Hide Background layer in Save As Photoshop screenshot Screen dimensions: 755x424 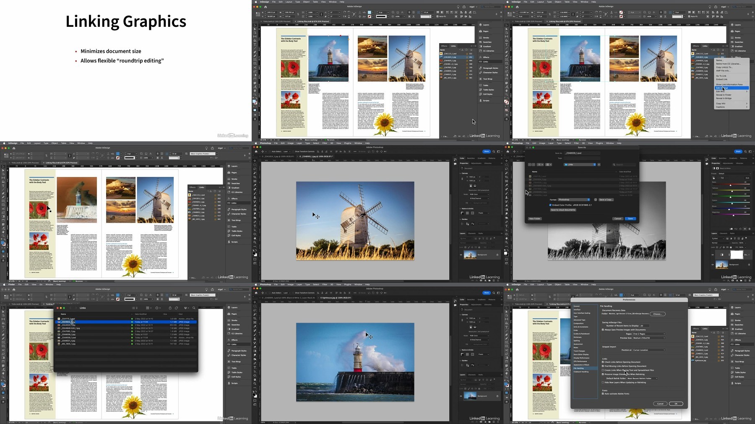coord(713,265)
